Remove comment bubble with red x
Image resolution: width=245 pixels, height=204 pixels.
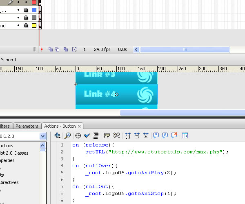click(174, 135)
